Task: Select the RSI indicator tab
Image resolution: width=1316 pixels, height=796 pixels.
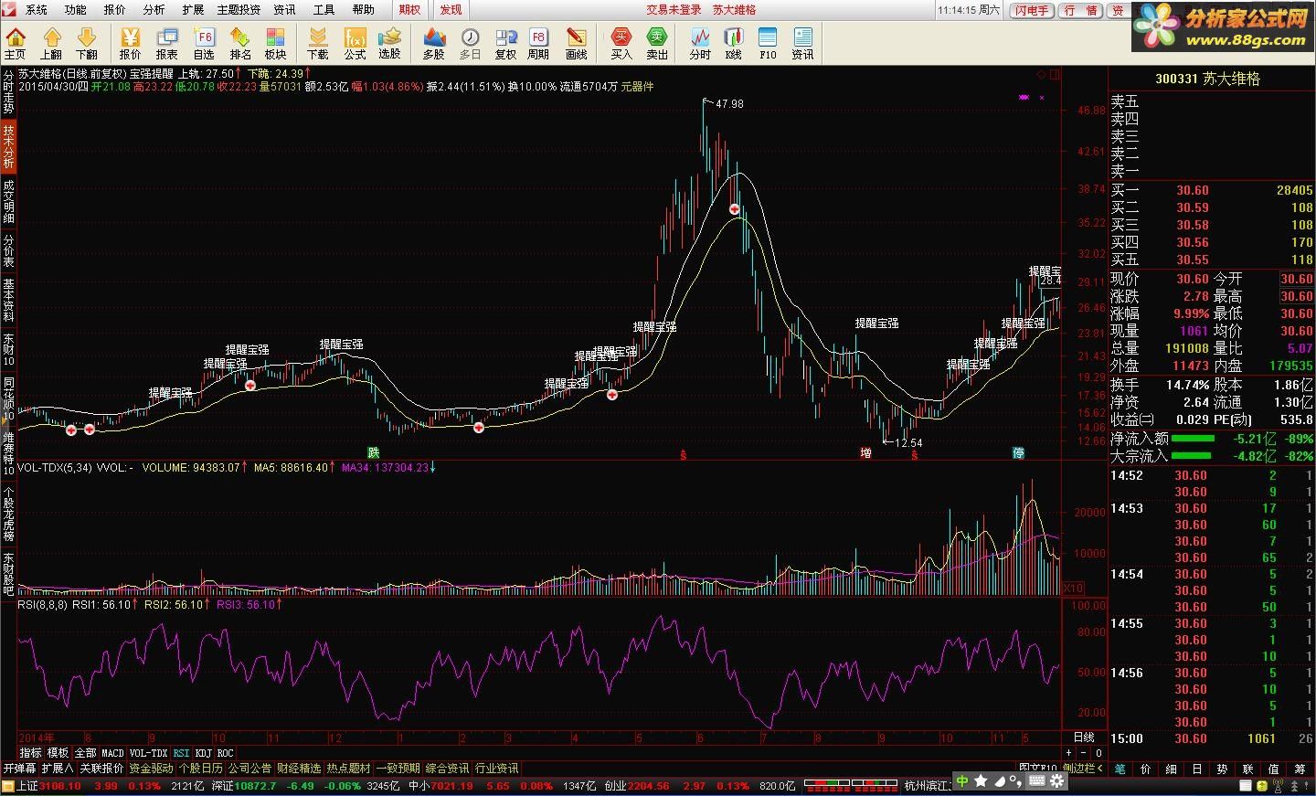Action: click(182, 753)
